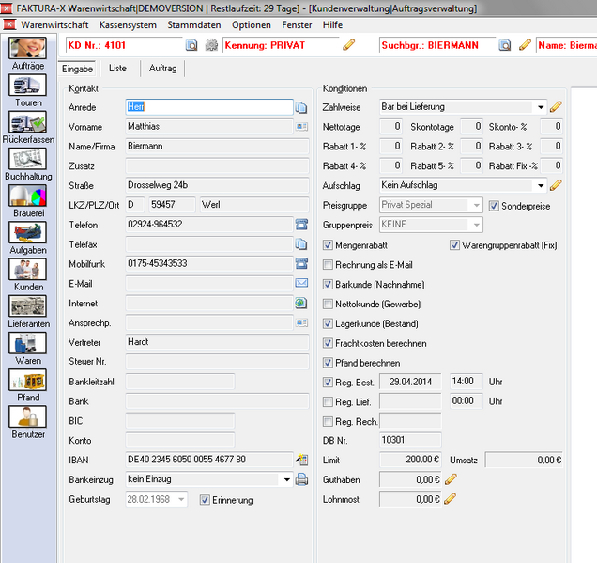The image size is (597, 563).
Task: Open the Kunden sidebar icon
Action: [x=28, y=270]
